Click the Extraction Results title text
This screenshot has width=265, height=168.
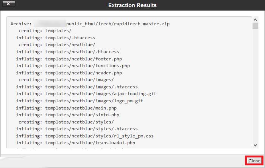click(x=132, y=5)
